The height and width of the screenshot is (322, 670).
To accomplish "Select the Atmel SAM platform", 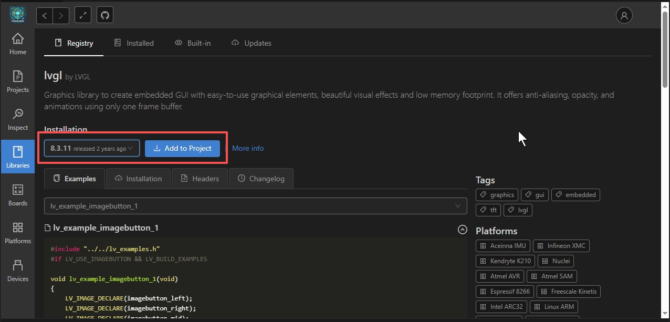I will tap(552, 276).
